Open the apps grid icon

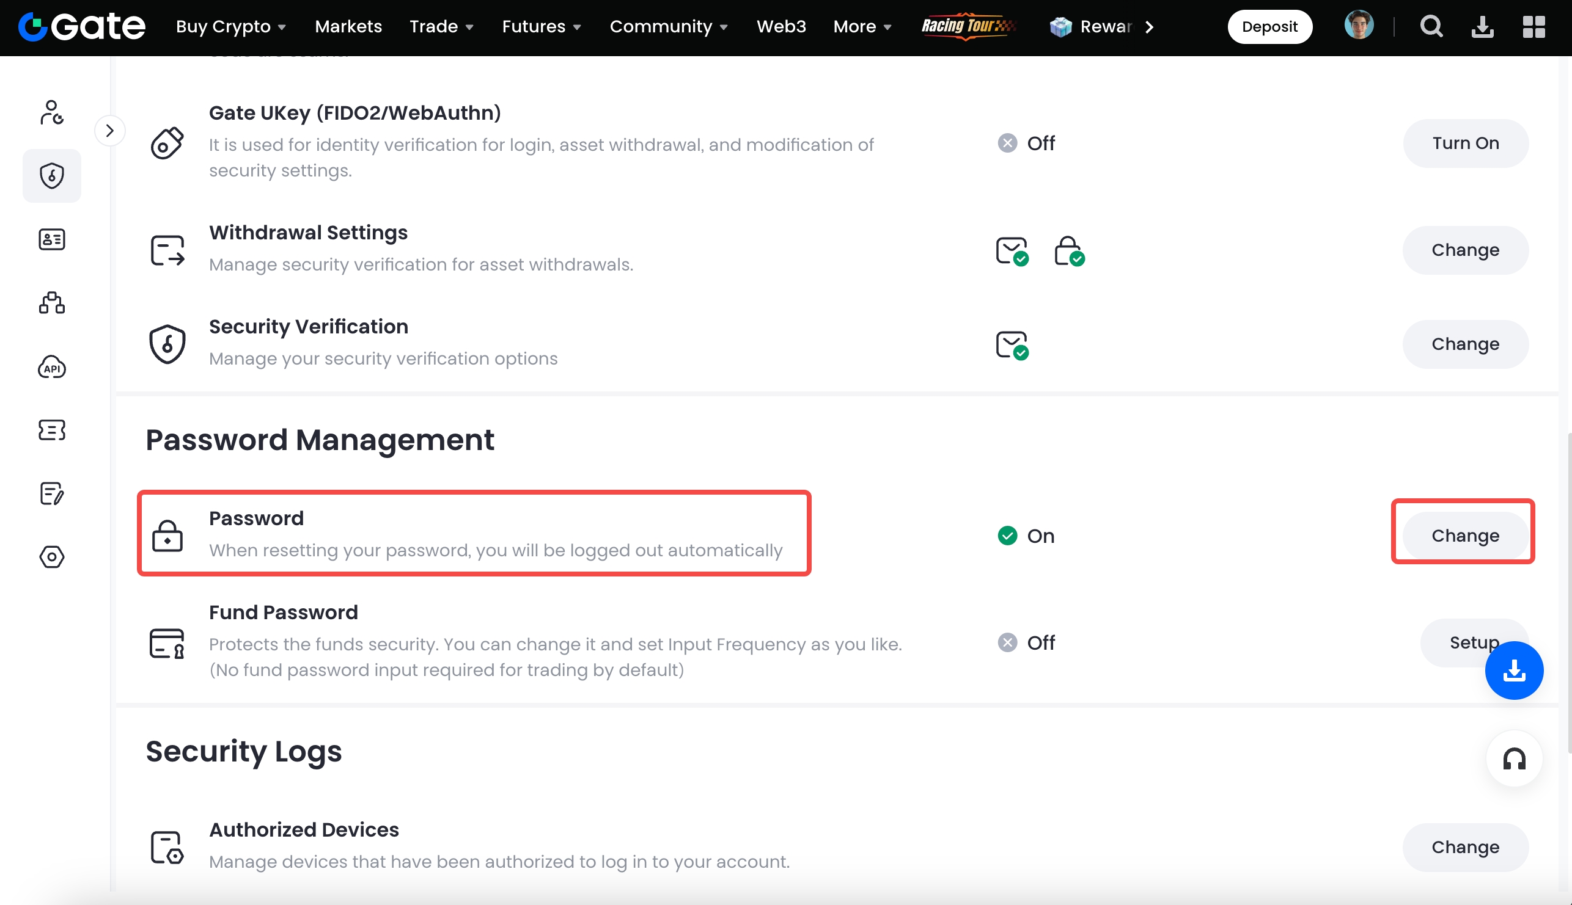pyautogui.click(x=1533, y=27)
